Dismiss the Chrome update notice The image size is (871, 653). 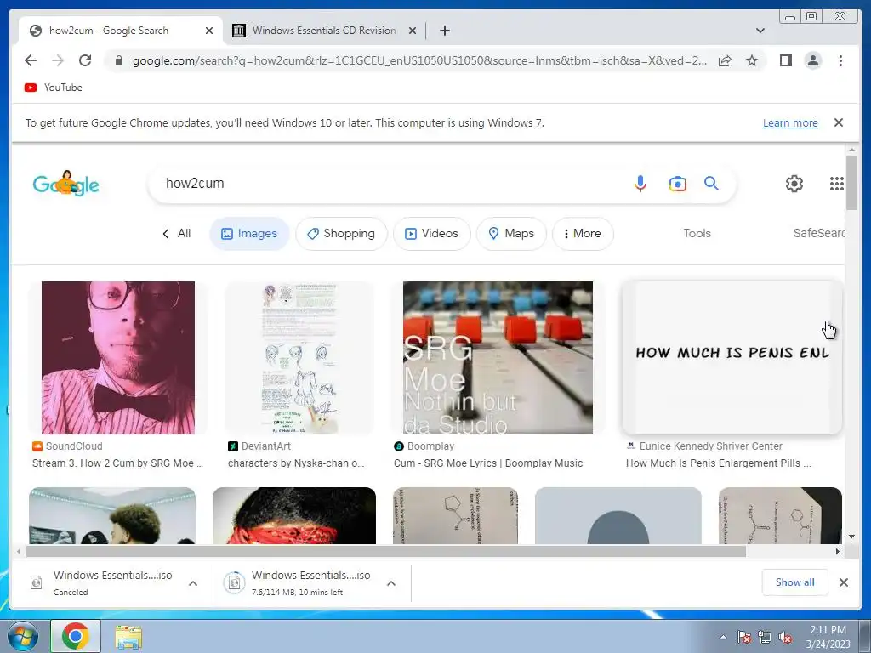pos(838,122)
